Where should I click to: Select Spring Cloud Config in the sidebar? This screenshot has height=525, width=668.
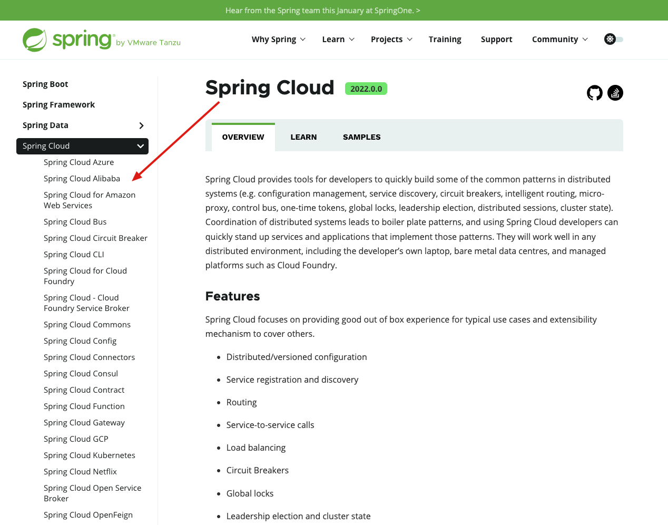pos(80,341)
